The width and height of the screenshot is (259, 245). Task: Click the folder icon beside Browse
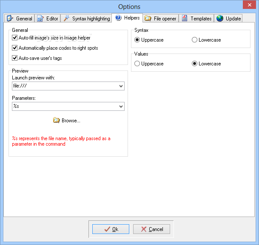click(x=56, y=120)
